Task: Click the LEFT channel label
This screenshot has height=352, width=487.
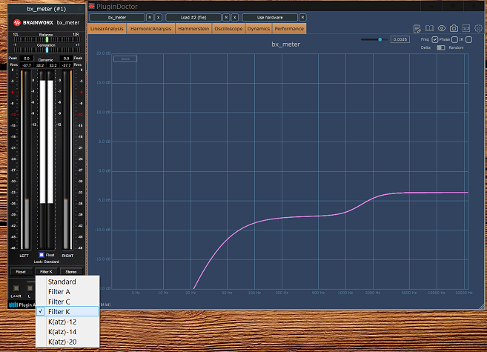Action: pyautogui.click(x=24, y=256)
